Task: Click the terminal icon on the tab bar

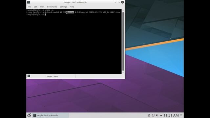Action: click(x=29, y=76)
